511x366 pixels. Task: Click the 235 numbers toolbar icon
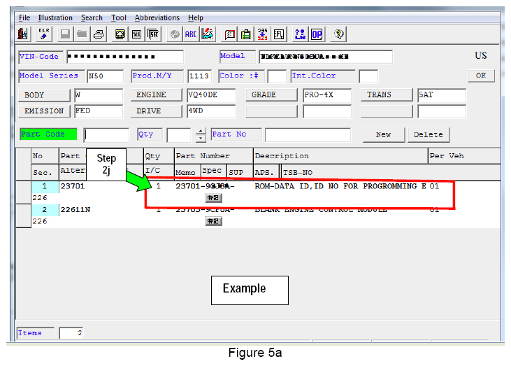tap(263, 34)
